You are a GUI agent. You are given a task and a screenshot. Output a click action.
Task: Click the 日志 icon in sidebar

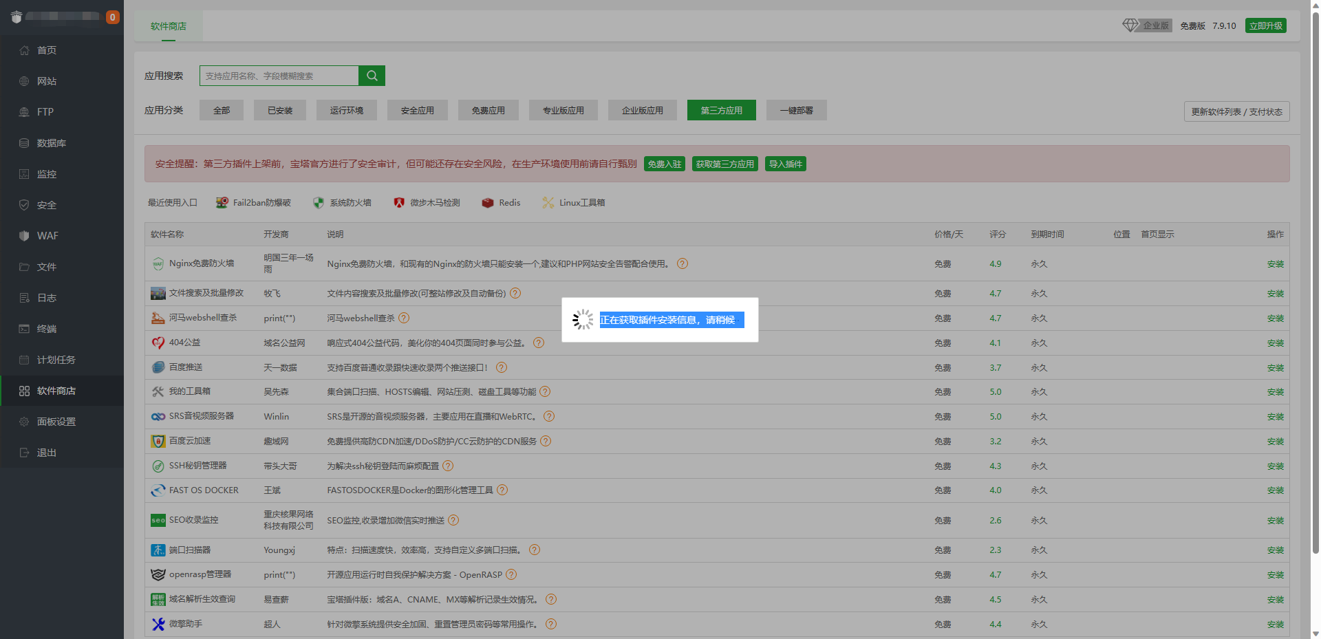pyautogui.click(x=24, y=298)
